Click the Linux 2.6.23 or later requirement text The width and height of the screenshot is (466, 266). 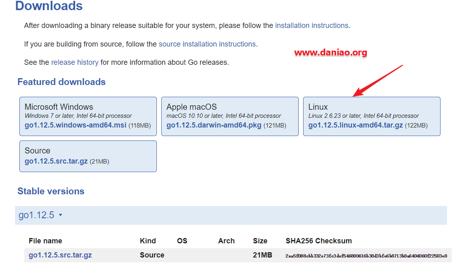pos(364,116)
